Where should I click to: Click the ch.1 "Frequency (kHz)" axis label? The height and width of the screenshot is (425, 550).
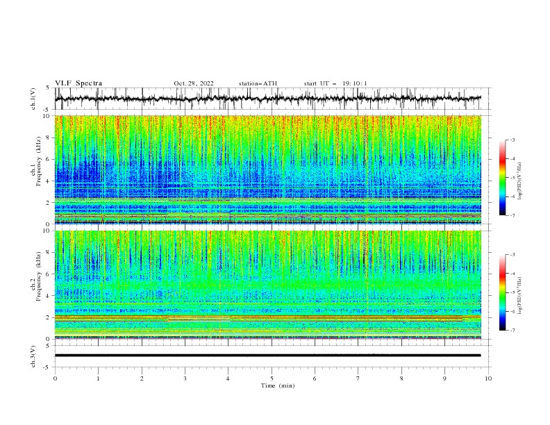tap(39, 161)
